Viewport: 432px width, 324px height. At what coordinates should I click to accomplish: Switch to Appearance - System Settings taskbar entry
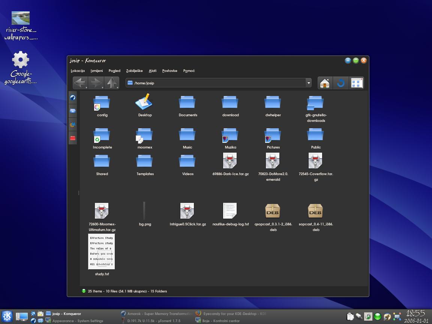coord(74,321)
